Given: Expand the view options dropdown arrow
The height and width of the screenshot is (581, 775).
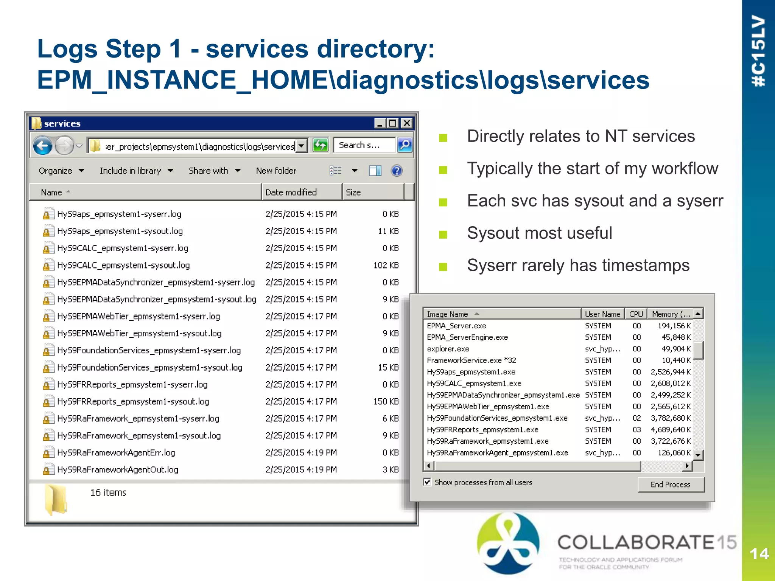Looking at the screenshot, I should 355,171.
